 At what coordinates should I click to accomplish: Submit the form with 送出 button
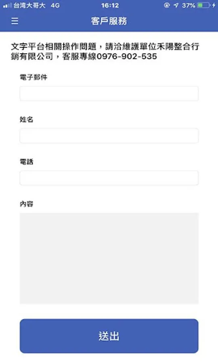(109, 336)
